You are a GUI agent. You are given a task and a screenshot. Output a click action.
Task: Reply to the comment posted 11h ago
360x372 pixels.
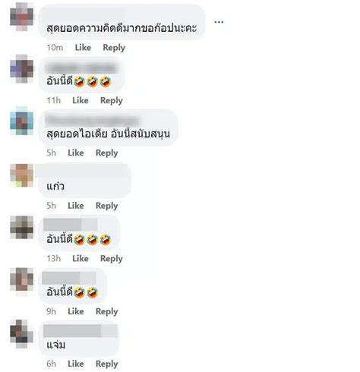(x=112, y=101)
